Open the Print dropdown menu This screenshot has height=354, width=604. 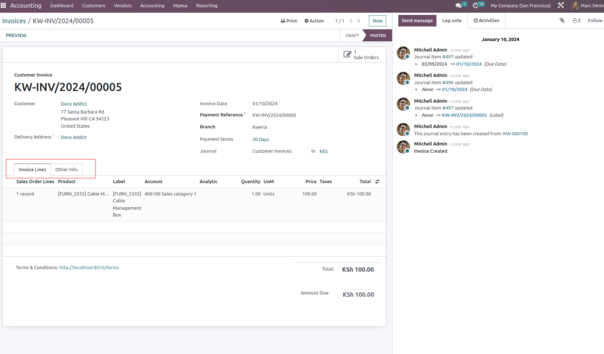(289, 21)
